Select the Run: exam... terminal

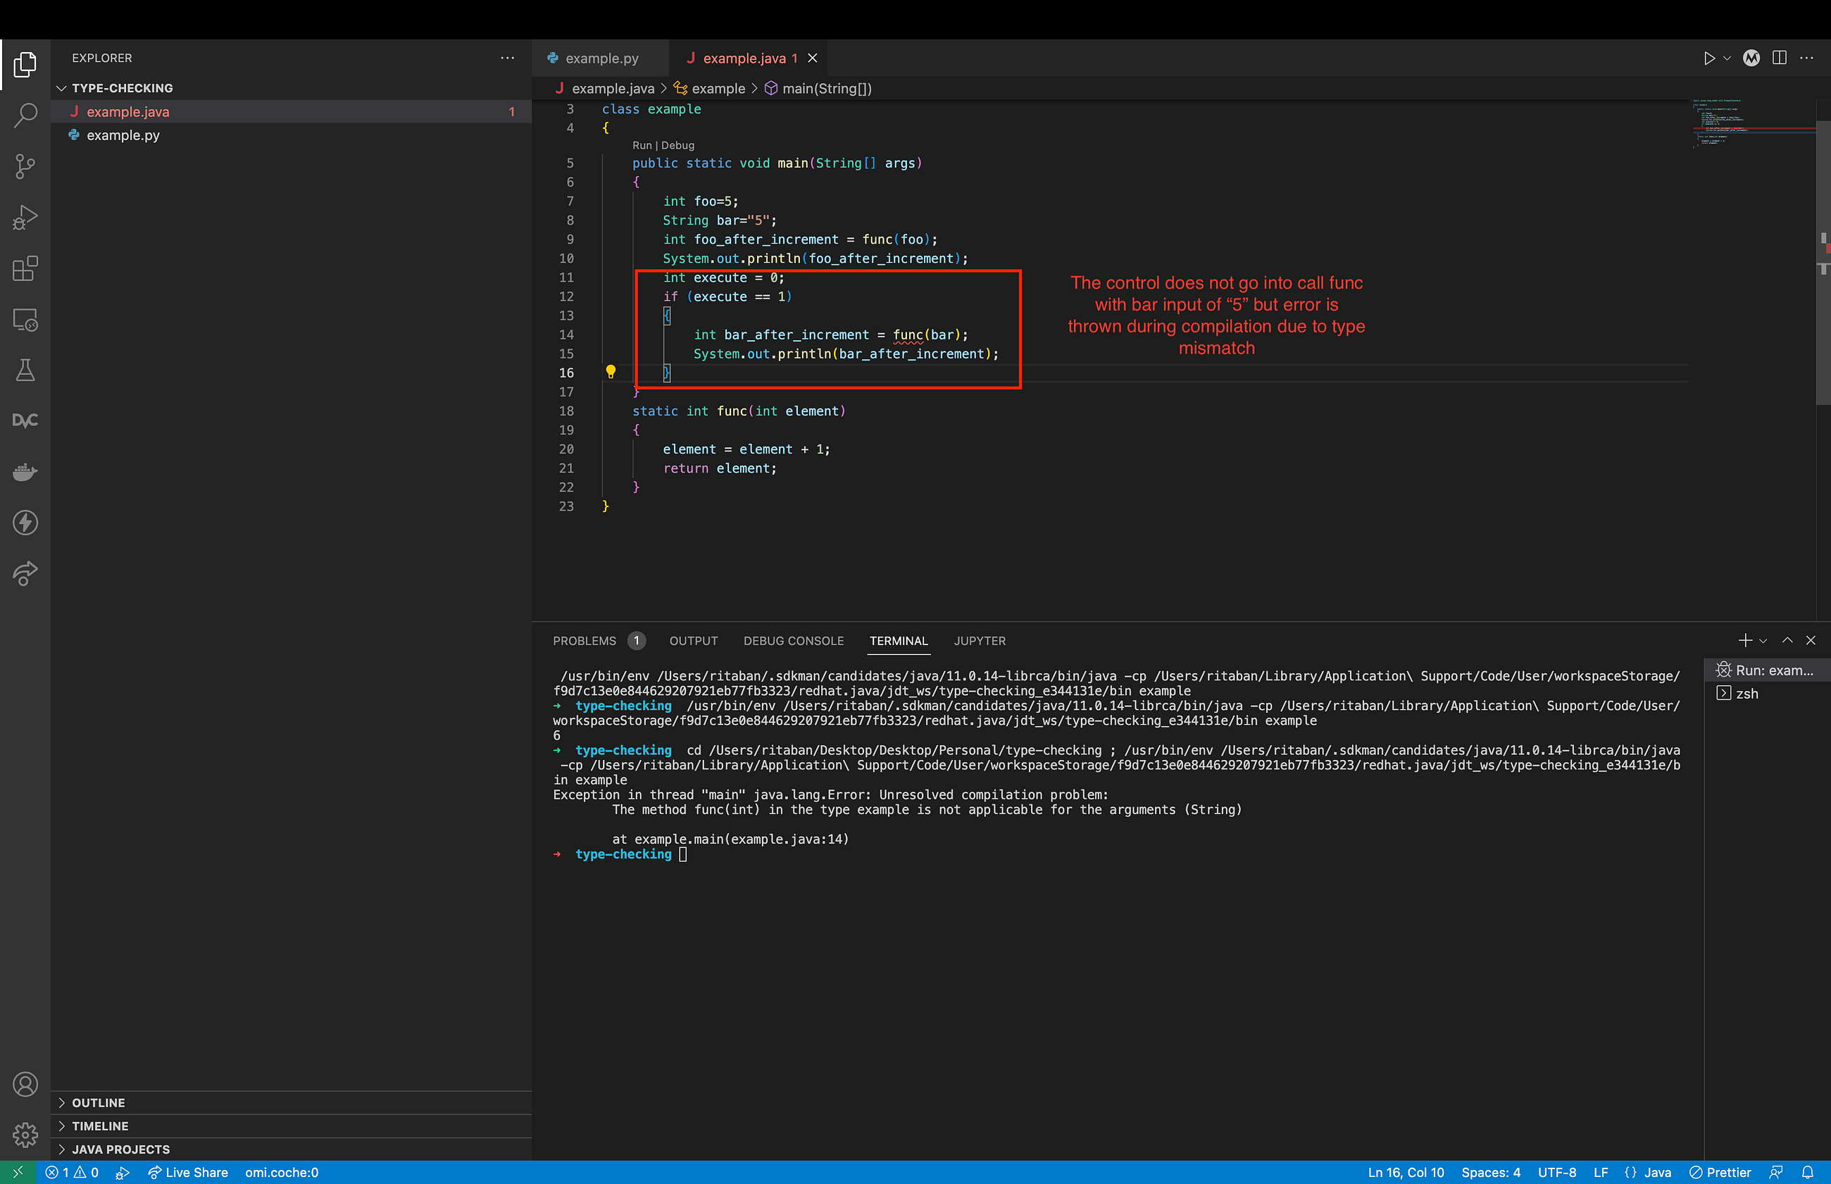pos(1766,671)
